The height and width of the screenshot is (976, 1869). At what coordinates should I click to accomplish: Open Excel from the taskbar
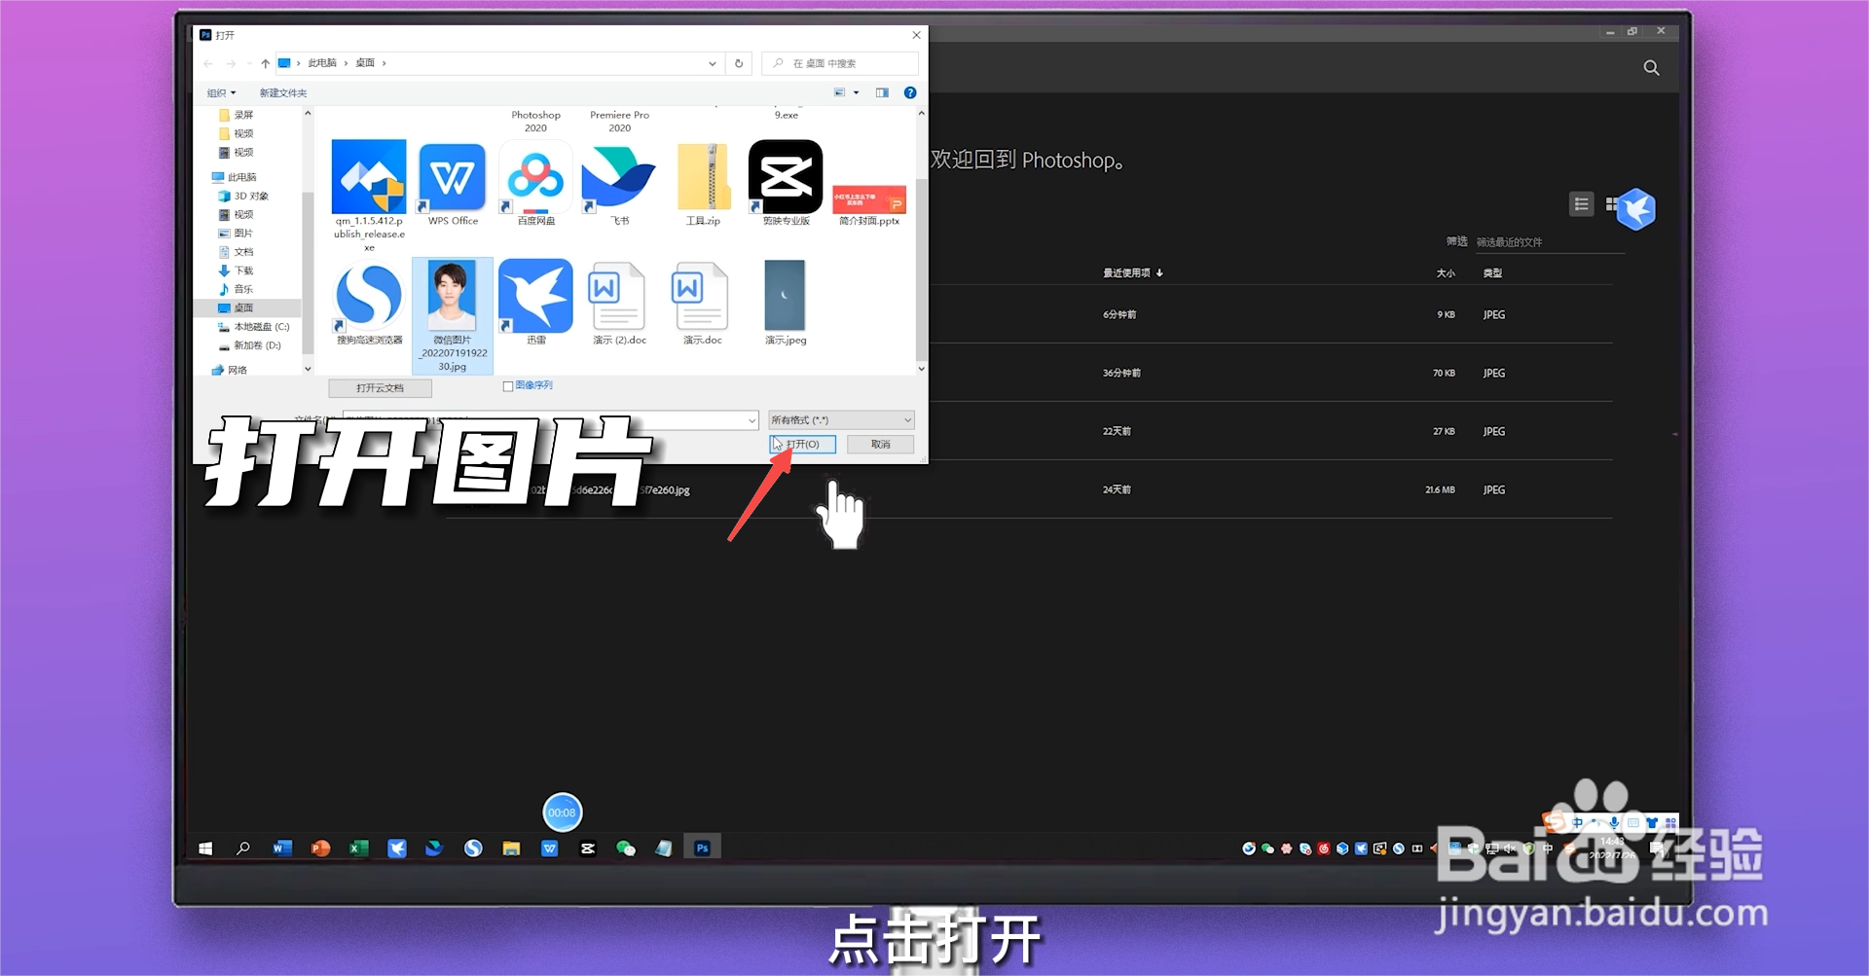tap(358, 849)
